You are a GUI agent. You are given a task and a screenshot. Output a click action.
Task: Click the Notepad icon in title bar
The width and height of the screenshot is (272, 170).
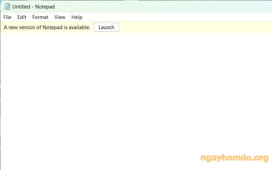(x=7, y=7)
